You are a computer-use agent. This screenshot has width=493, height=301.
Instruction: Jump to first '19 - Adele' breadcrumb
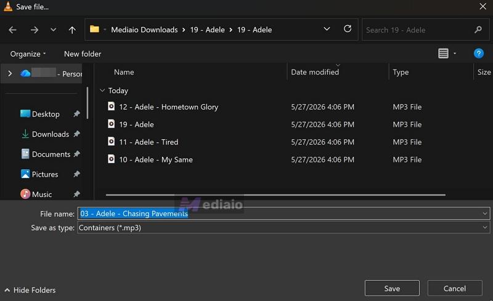[x=207, y=30]
